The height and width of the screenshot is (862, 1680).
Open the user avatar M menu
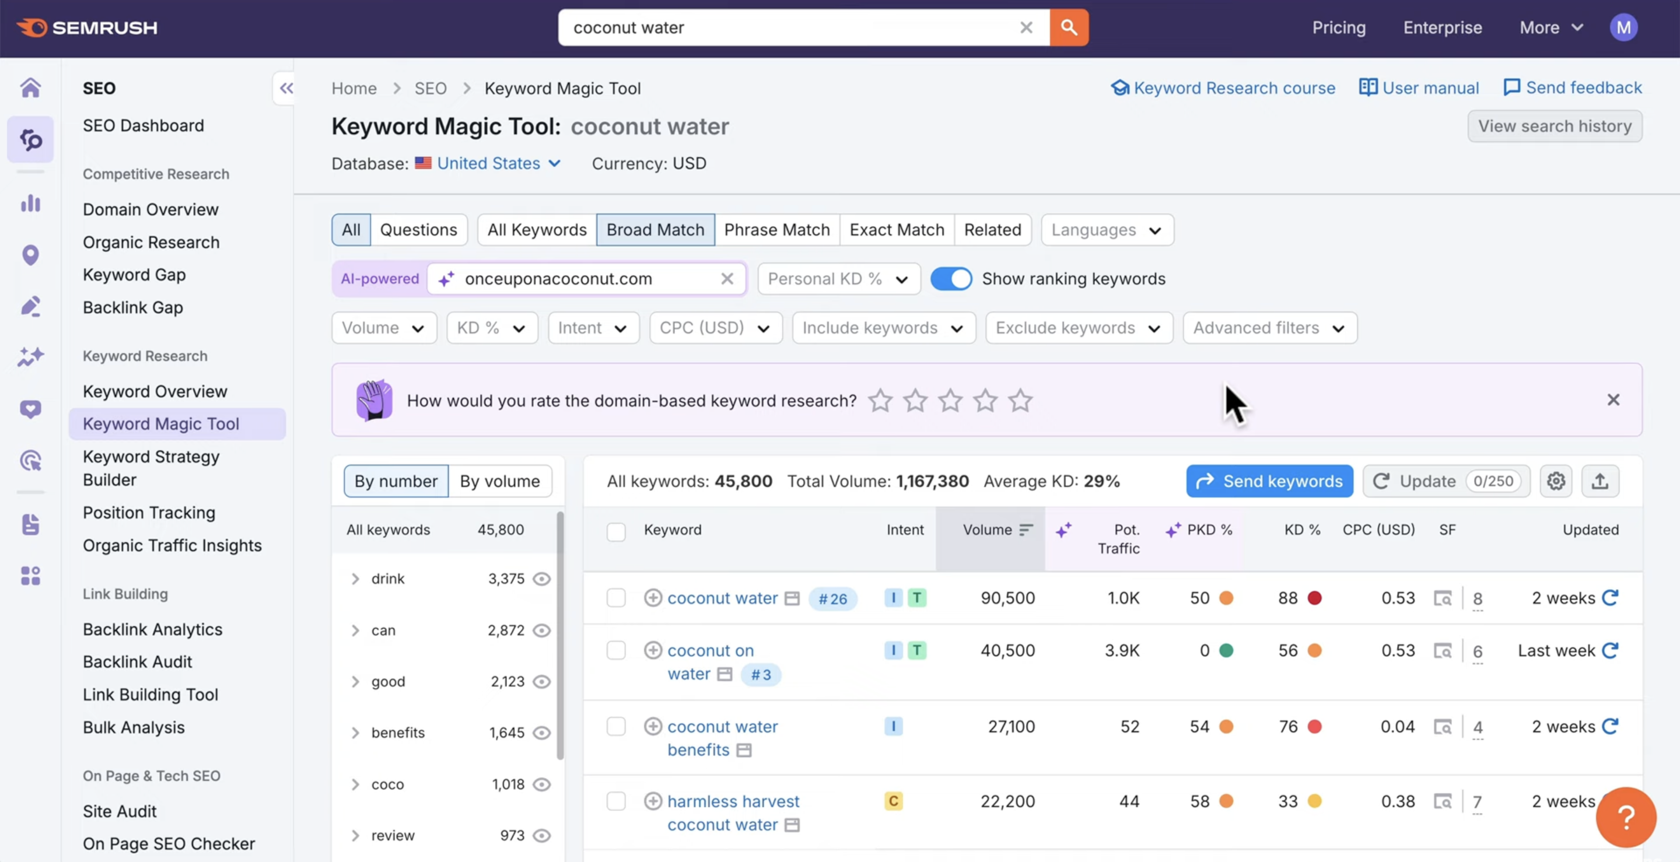[x=1623, y=27]
